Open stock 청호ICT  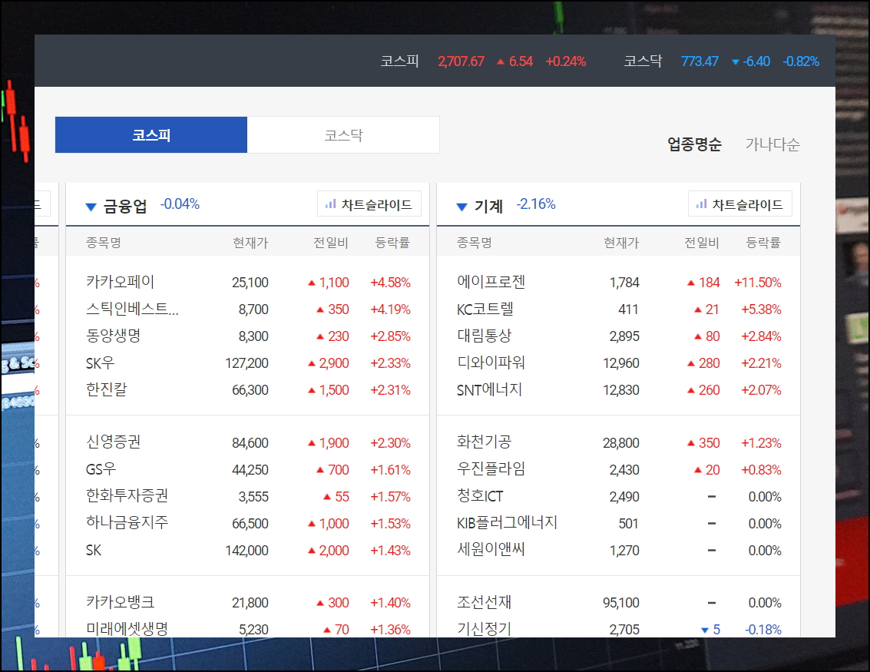pos(480,496)
